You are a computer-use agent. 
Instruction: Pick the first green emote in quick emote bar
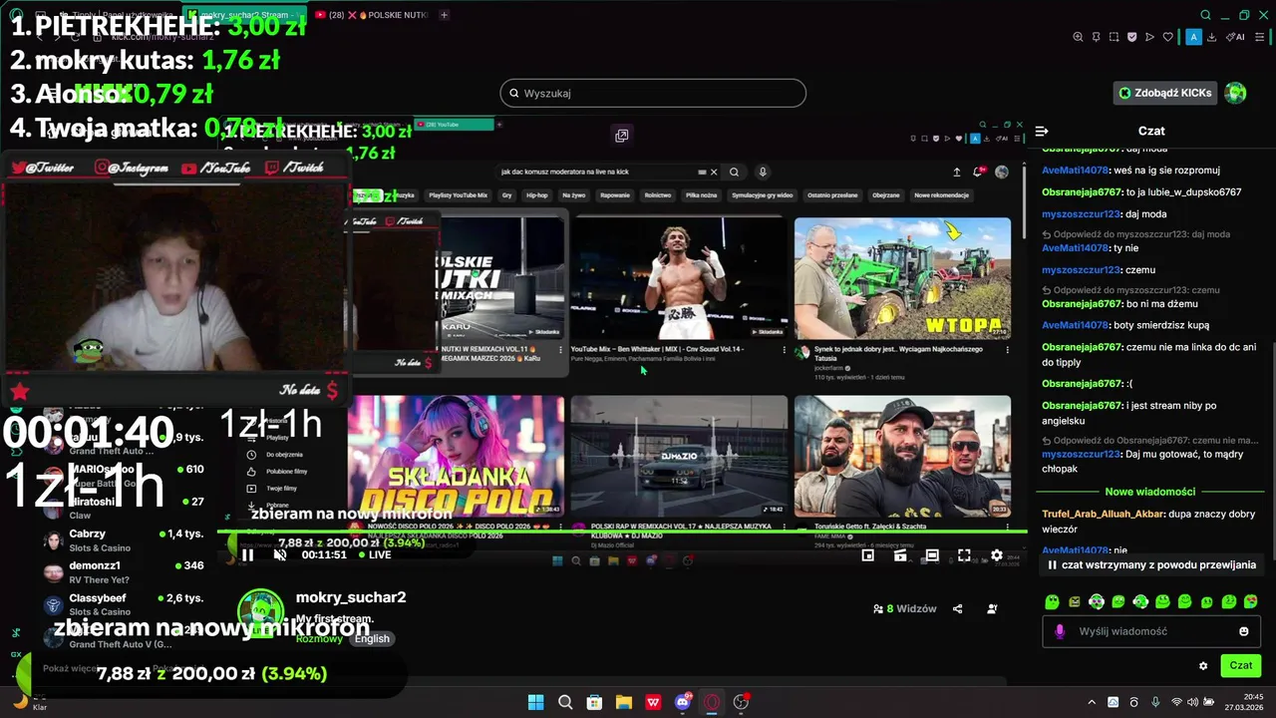pyautogui.click(x=1052, y=601)
